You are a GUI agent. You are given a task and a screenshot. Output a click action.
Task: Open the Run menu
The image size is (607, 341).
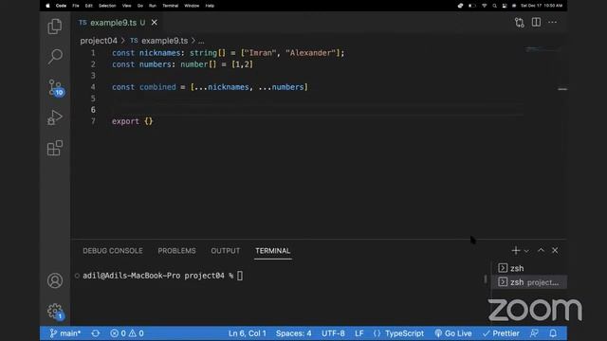pos(153,6)
